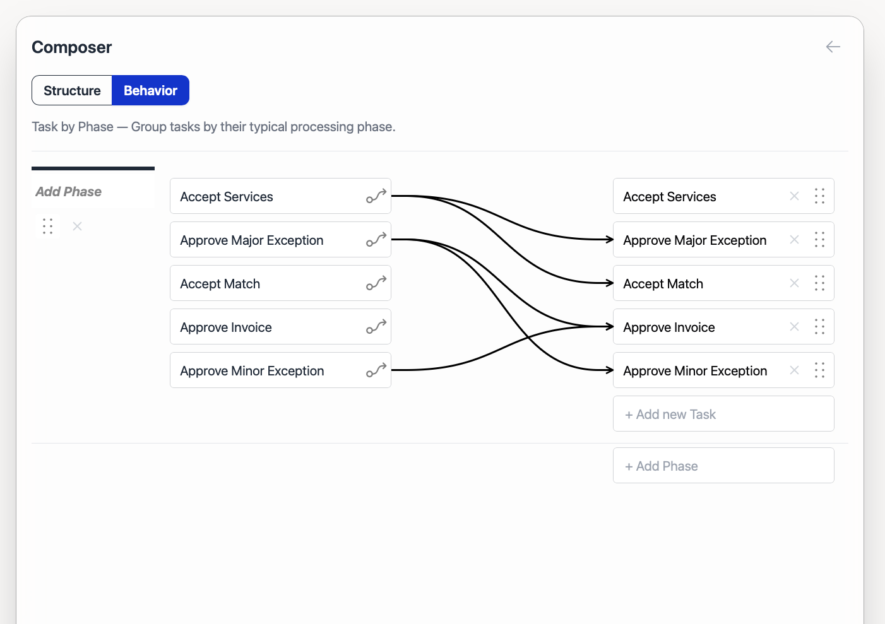Viewport: 885px width, 624px height.
Task: Click the X to delete the phase
Action: 77,226
